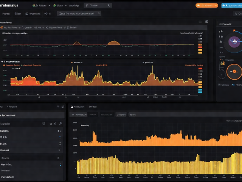Click the key icon ending the Loguedes row
Viewport: 242px width, 182px height.
60,124
